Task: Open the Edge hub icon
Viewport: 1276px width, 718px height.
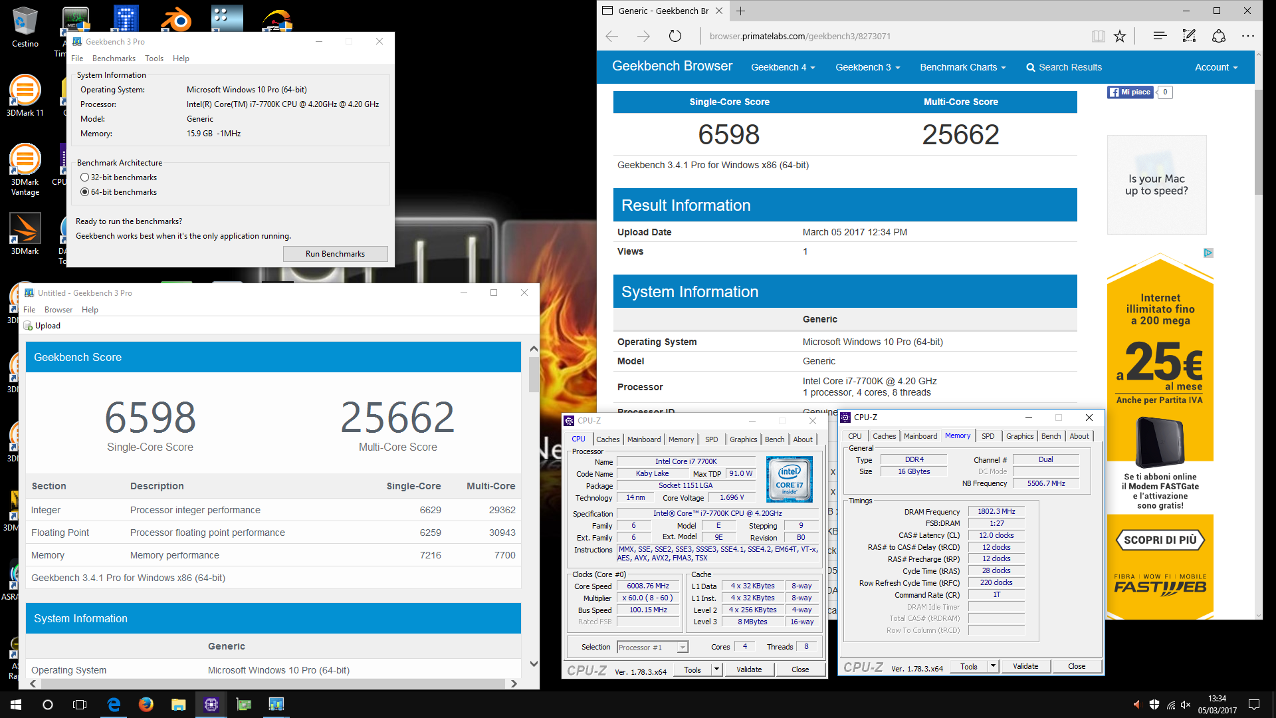Action: (1160, 36)
